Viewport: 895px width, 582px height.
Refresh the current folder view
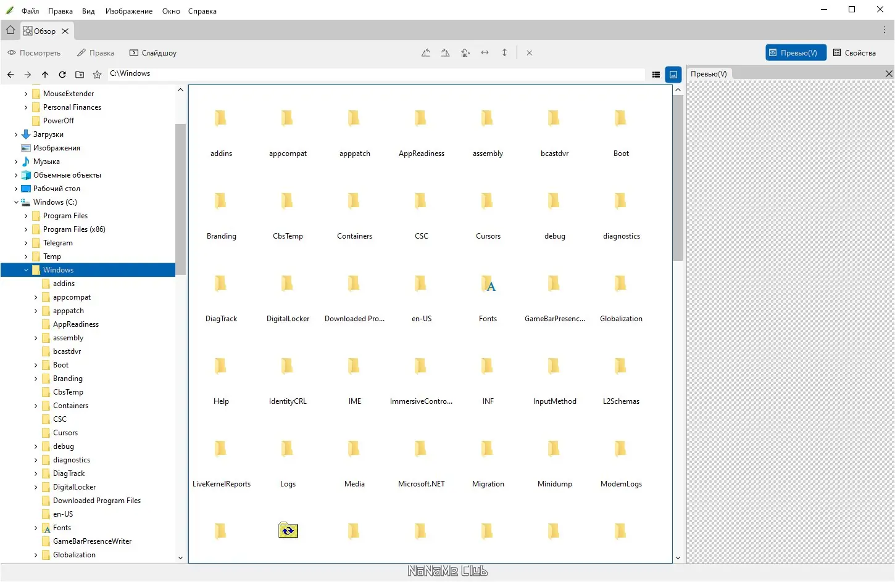click(x=62, y=75)
